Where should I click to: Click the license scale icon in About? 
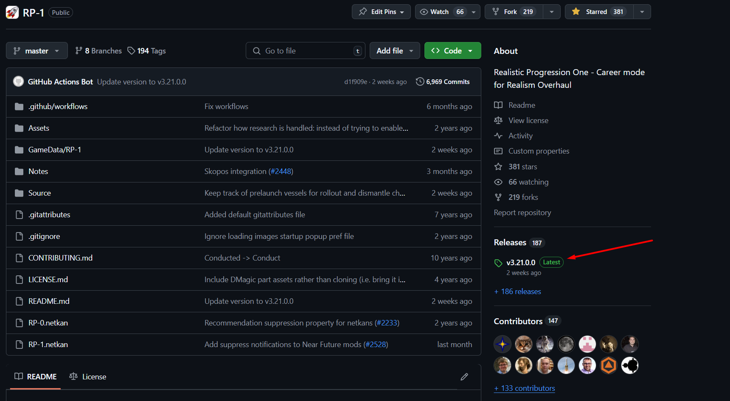pyautogui.click(x=498, y=121)
